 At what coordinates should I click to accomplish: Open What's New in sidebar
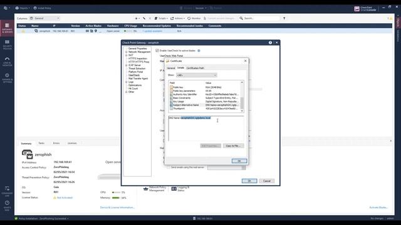(7, 206)
